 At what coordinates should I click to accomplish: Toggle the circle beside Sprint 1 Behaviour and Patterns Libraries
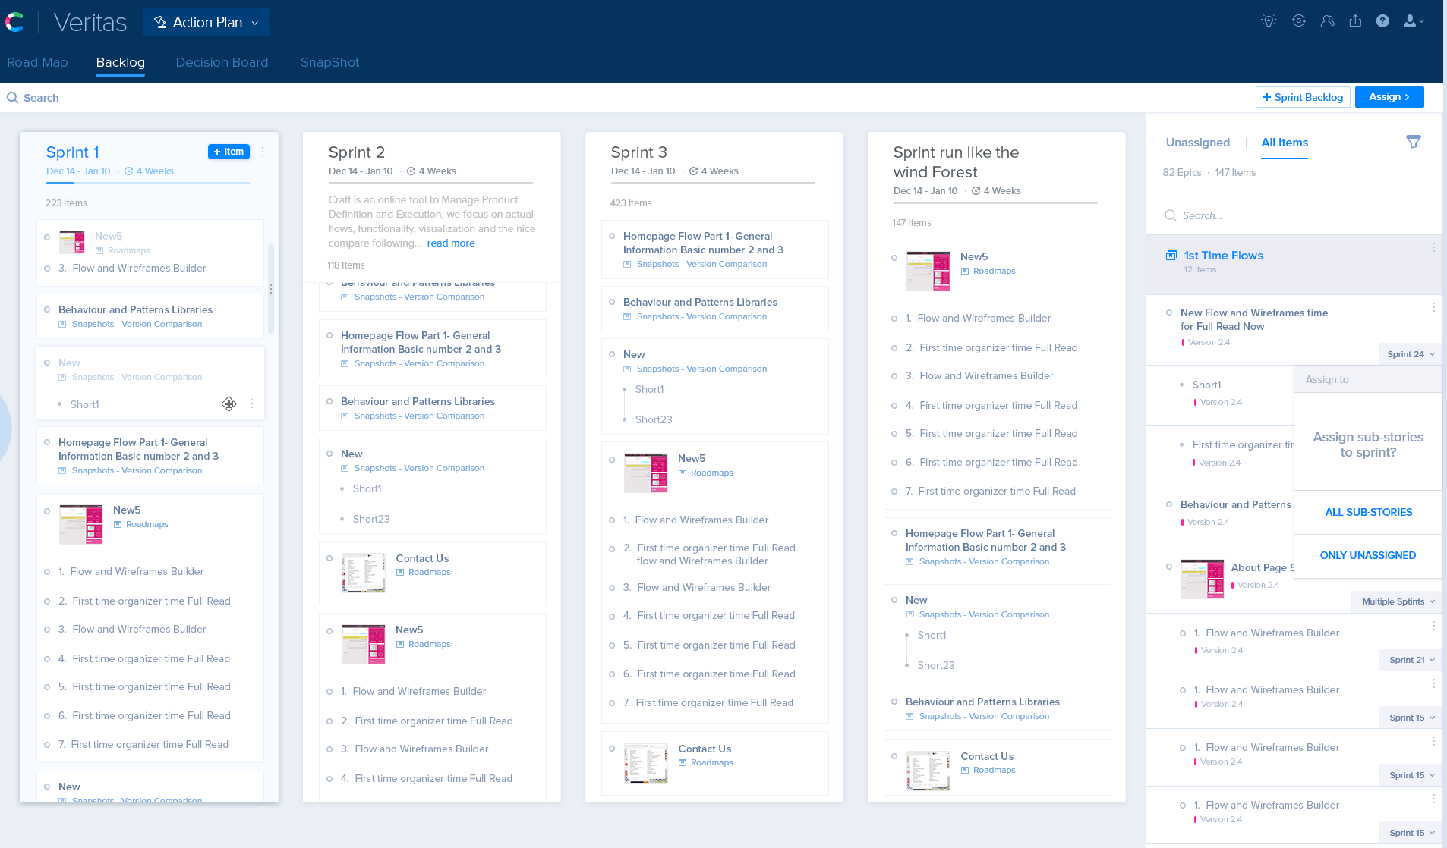[x=47, y=309]
